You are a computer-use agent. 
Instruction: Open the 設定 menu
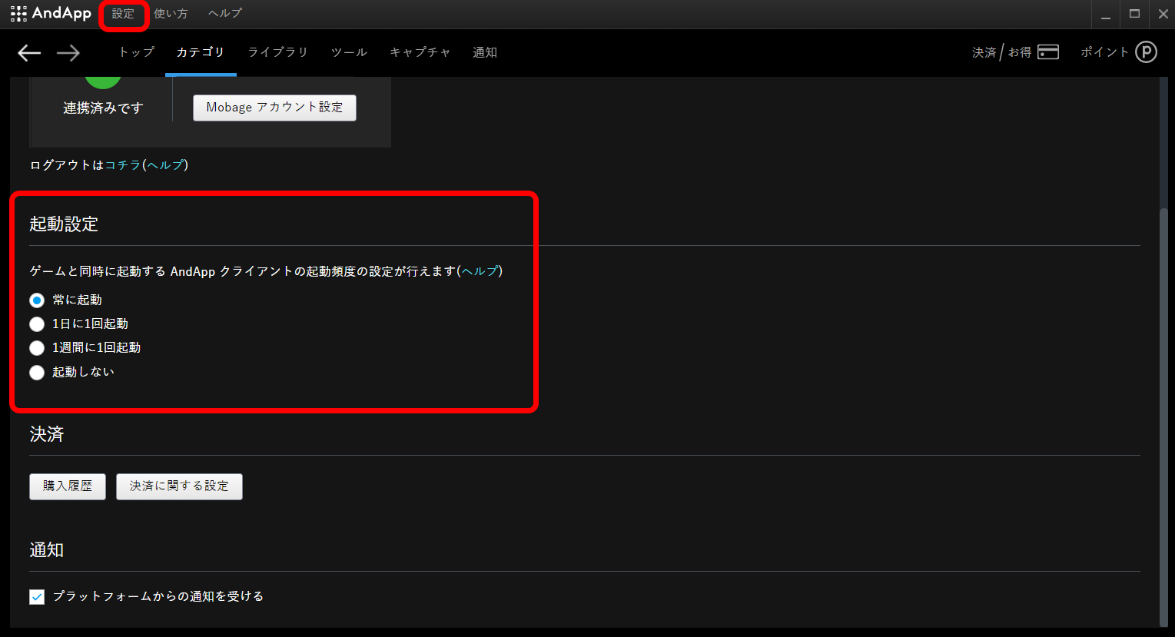123,14
